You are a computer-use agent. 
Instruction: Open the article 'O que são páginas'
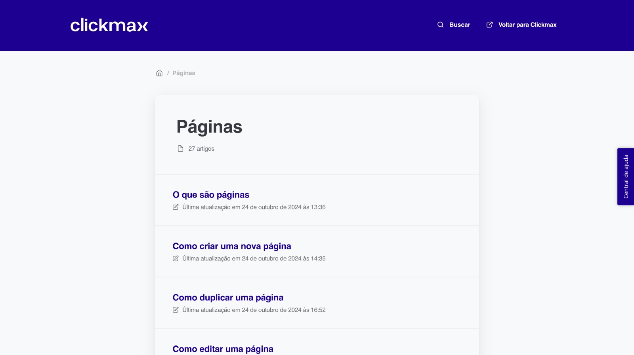211,195
